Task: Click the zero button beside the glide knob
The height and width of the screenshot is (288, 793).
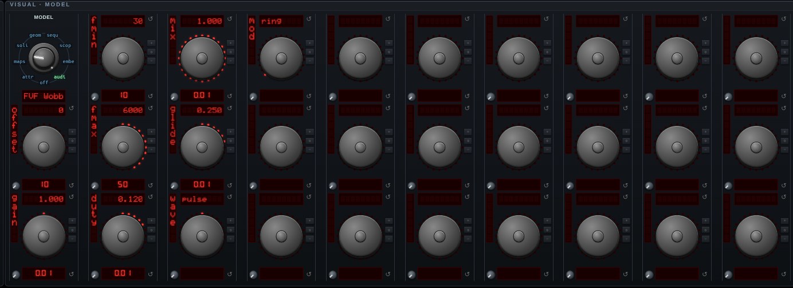Action: click(x=230, y=140)
